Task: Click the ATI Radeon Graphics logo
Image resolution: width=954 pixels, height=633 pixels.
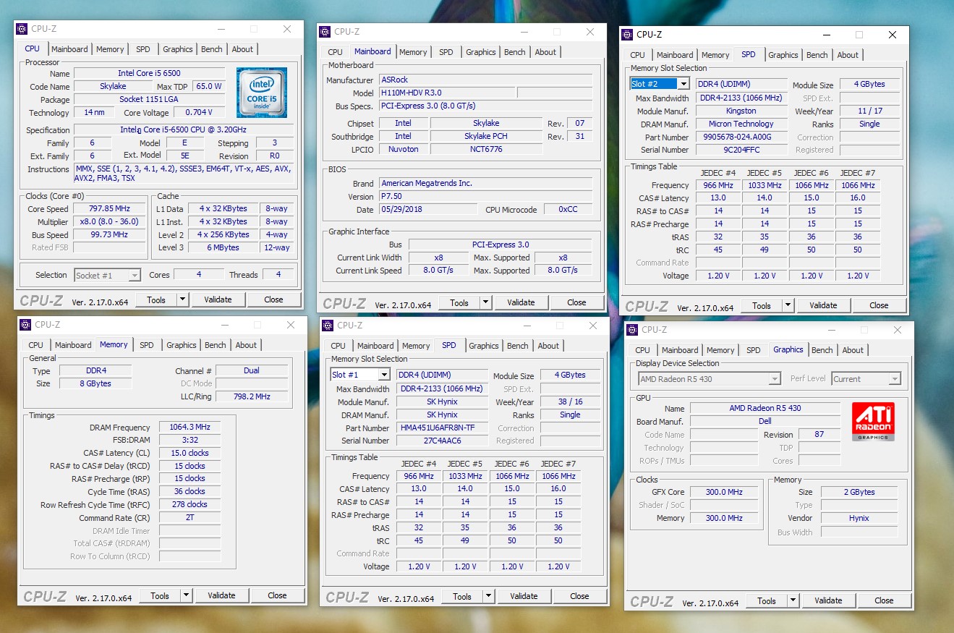Action: [874, 421]
